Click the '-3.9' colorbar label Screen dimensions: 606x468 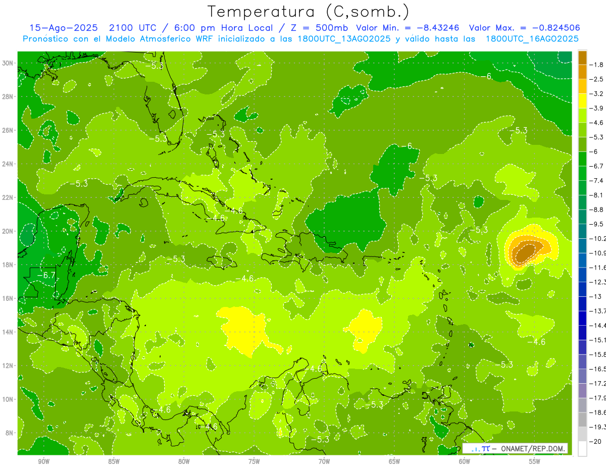(596, 108)
